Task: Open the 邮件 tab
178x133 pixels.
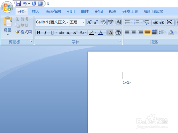Action: coord(85,11)
